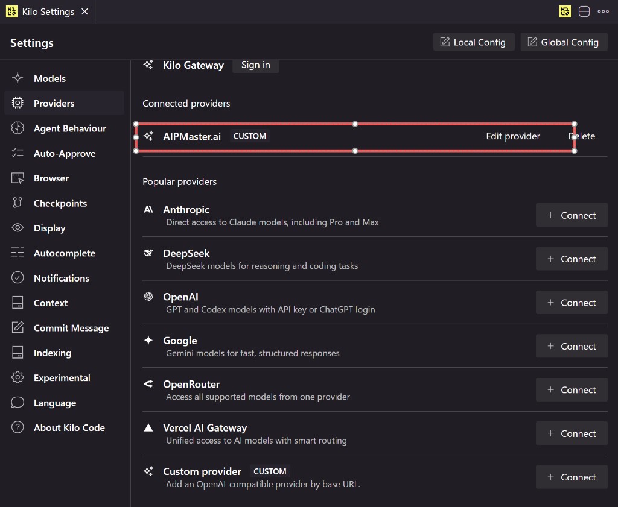The width and height of the screenshot is (618, 507).
Task: Click the OpenRouter logo icon
Action: click(148, 384)
